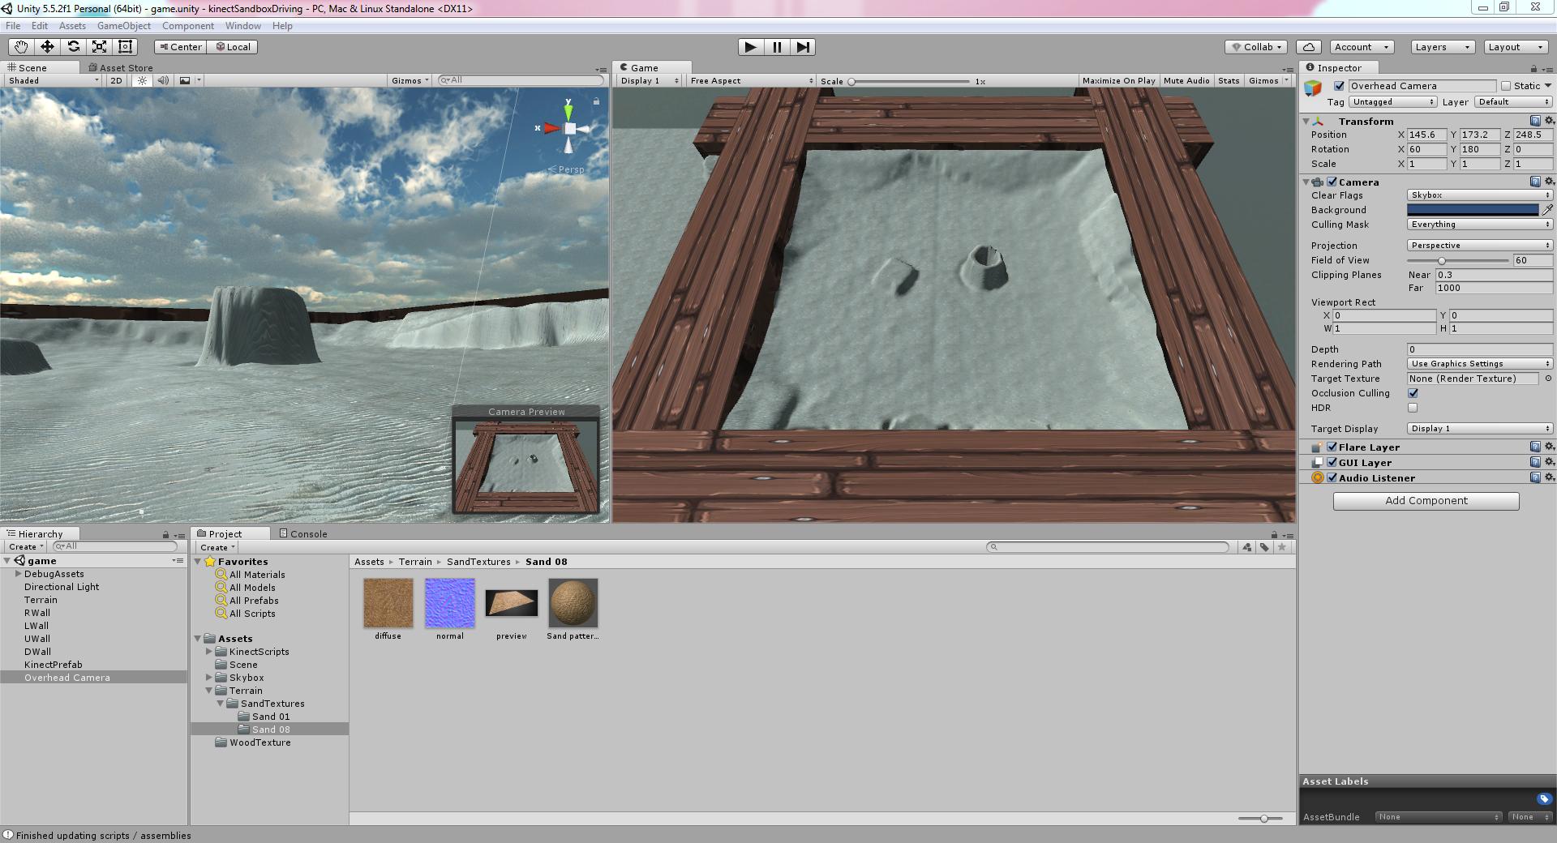Open Clear Flags dropdown
The height and width of the screenshot is (843, 1557).
(x=1479, y=195)
